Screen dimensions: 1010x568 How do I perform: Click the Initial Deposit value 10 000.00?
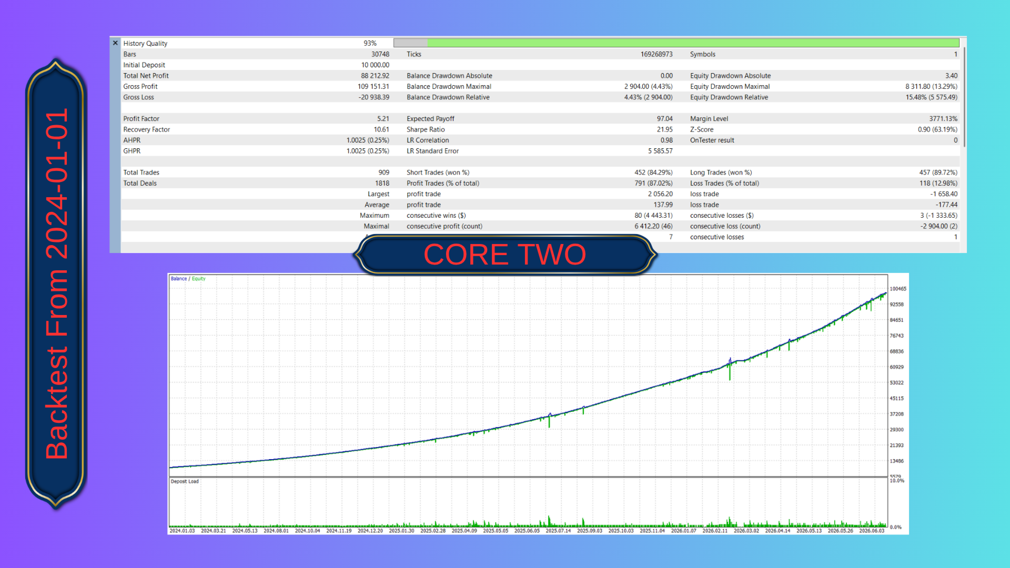click(x=375, y=65)
